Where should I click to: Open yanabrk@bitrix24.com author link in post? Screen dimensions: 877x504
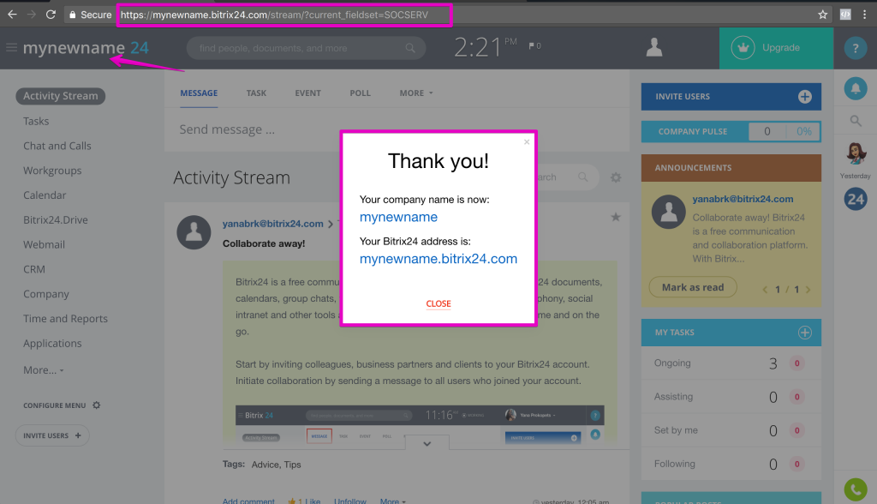click(272, 224)
